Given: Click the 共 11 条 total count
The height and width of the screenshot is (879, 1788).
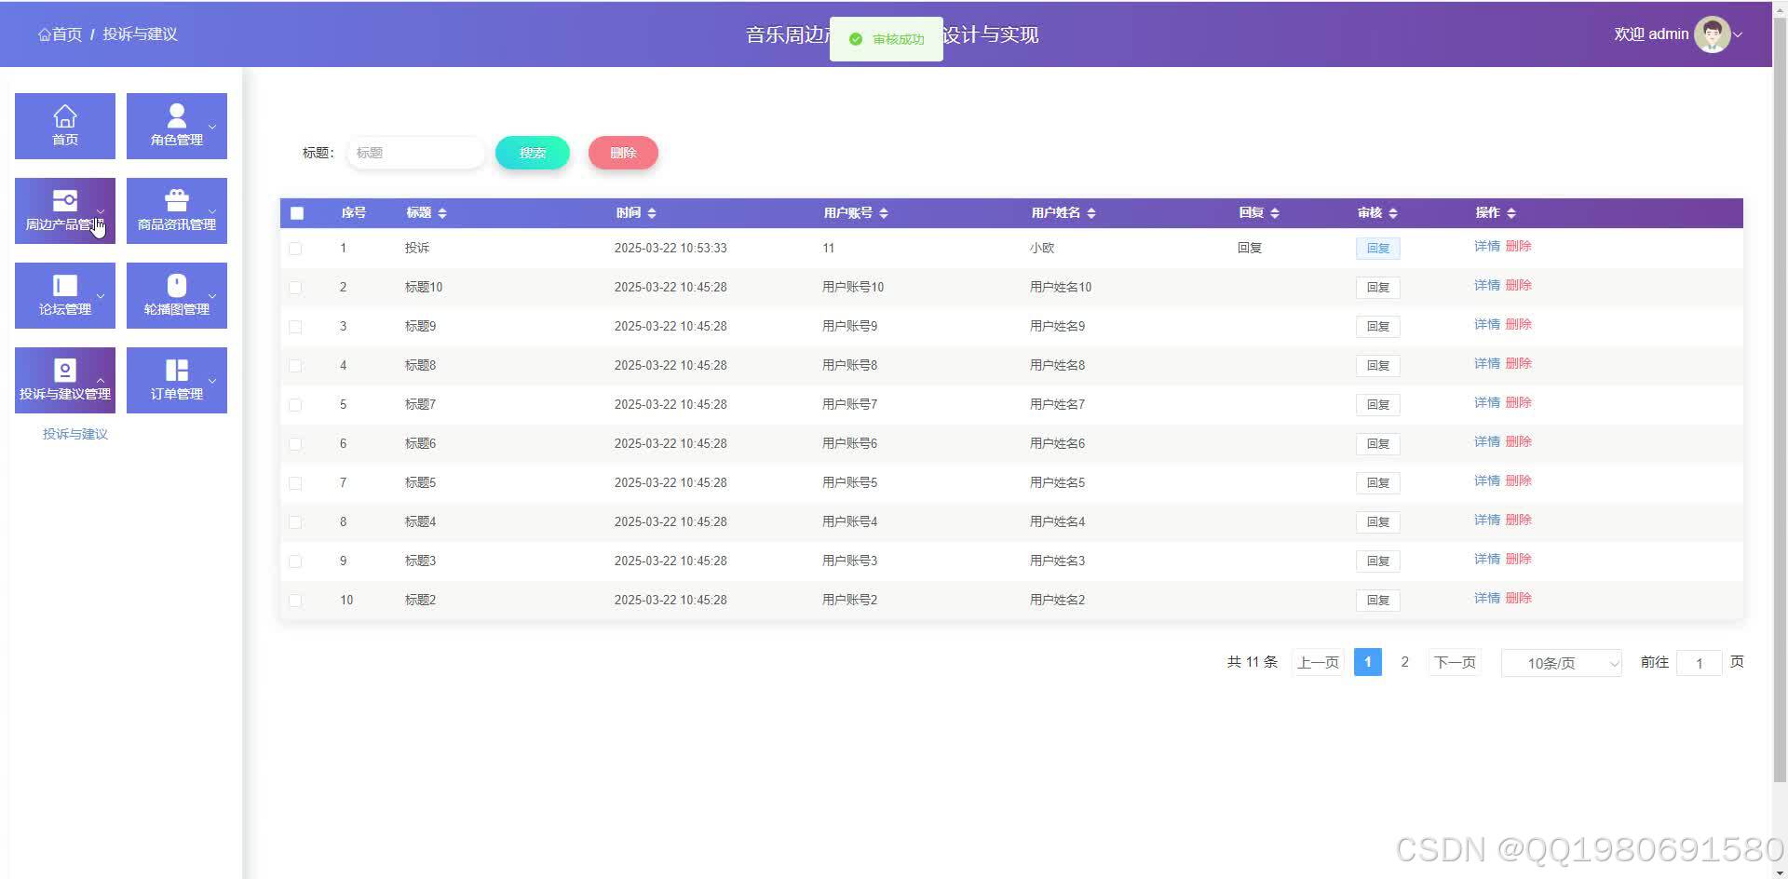Looking at the screenshot, I should [x=1253, y=662].
